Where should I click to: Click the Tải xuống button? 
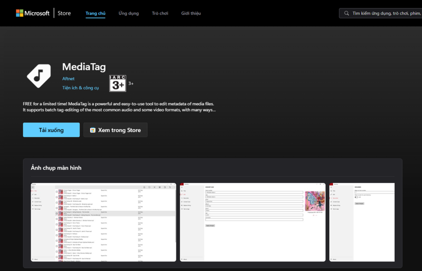pos(51,130)
